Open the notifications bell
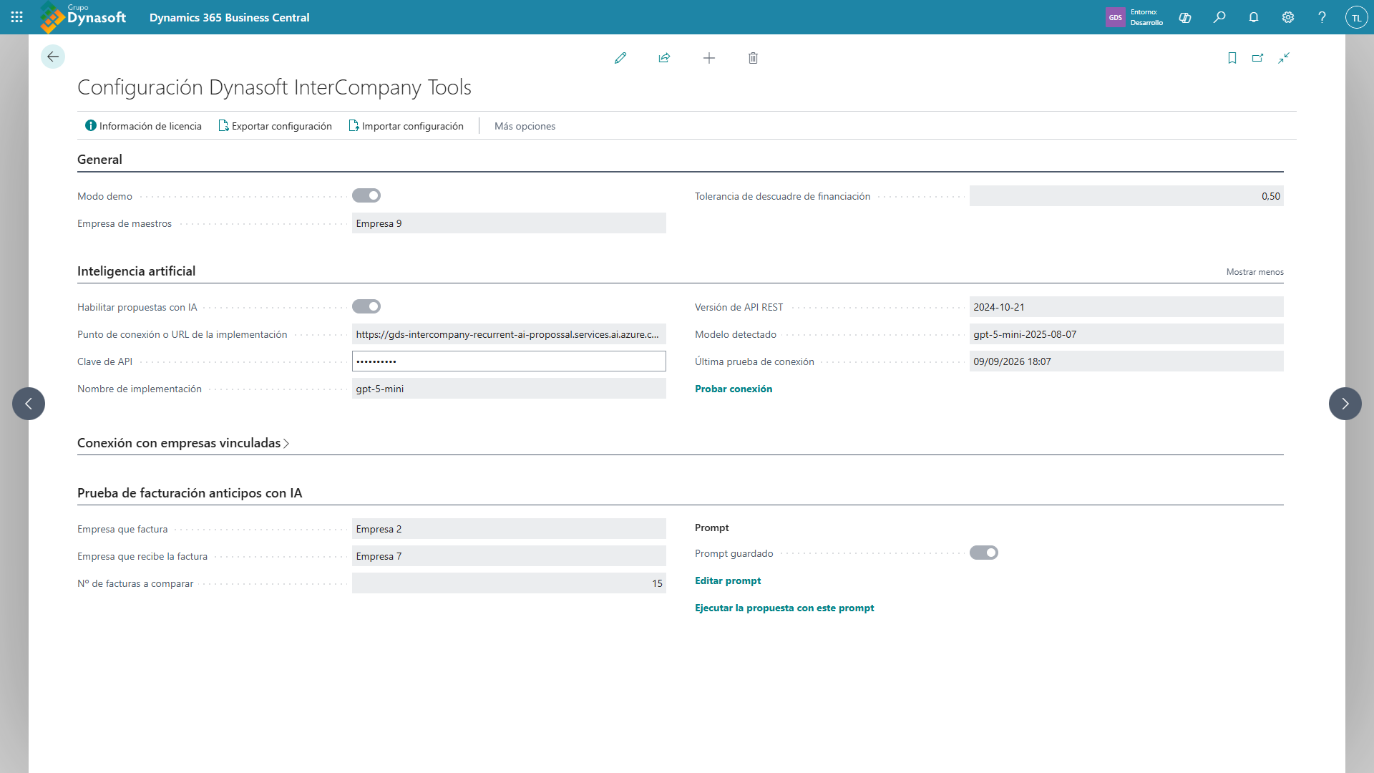Image resolution: width=1374 pixels, height=773 pixels. 1254,17
